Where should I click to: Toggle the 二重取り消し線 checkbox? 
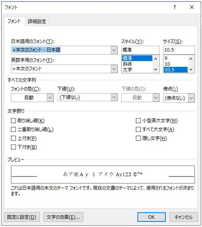click(13, 129)
